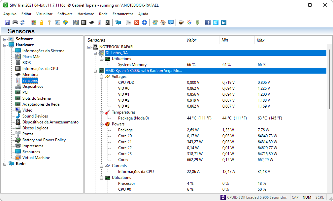
Task: Select Informações da CPU in sidebar
Action: (40, 69)
